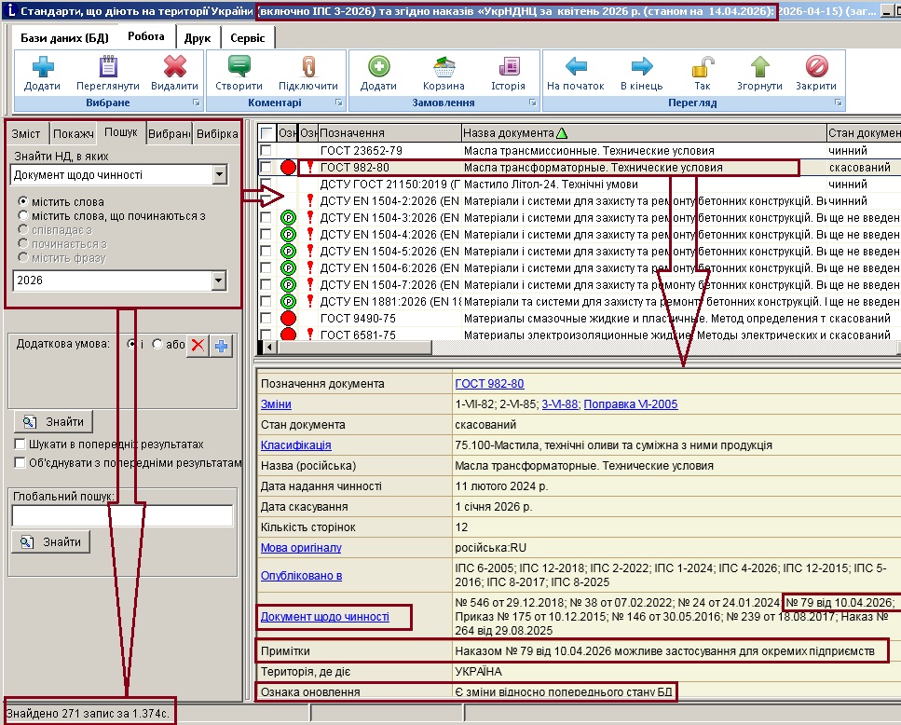Enable 'Шукати в попередніх результатах' checkbox
The image size is (901, 725).
20,445
